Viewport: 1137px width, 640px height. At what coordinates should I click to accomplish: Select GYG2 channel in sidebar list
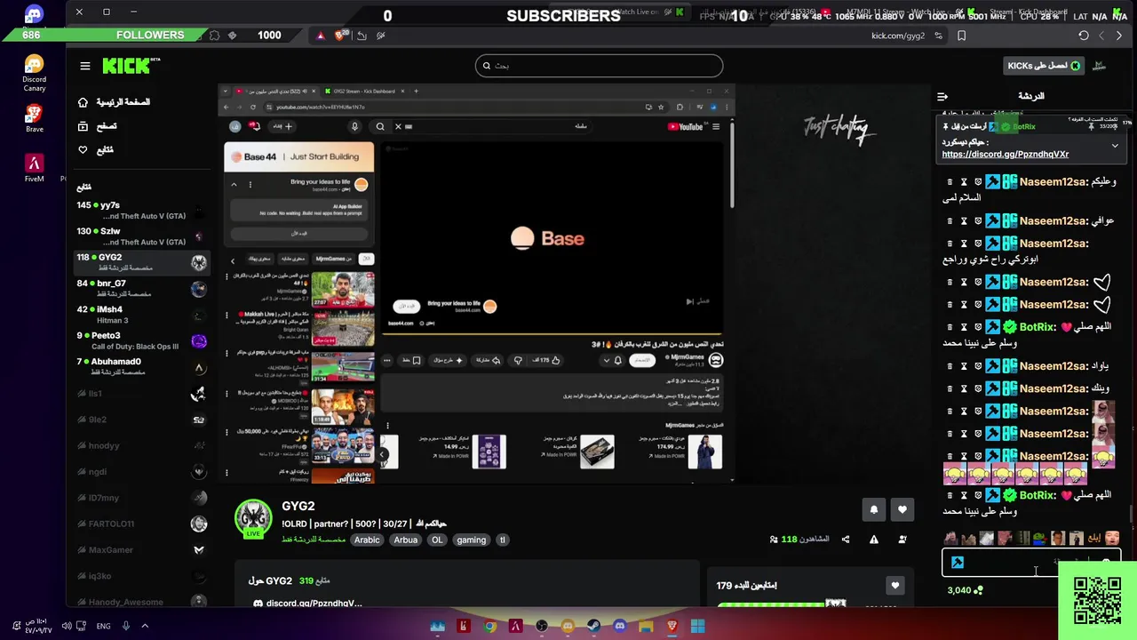142,262
